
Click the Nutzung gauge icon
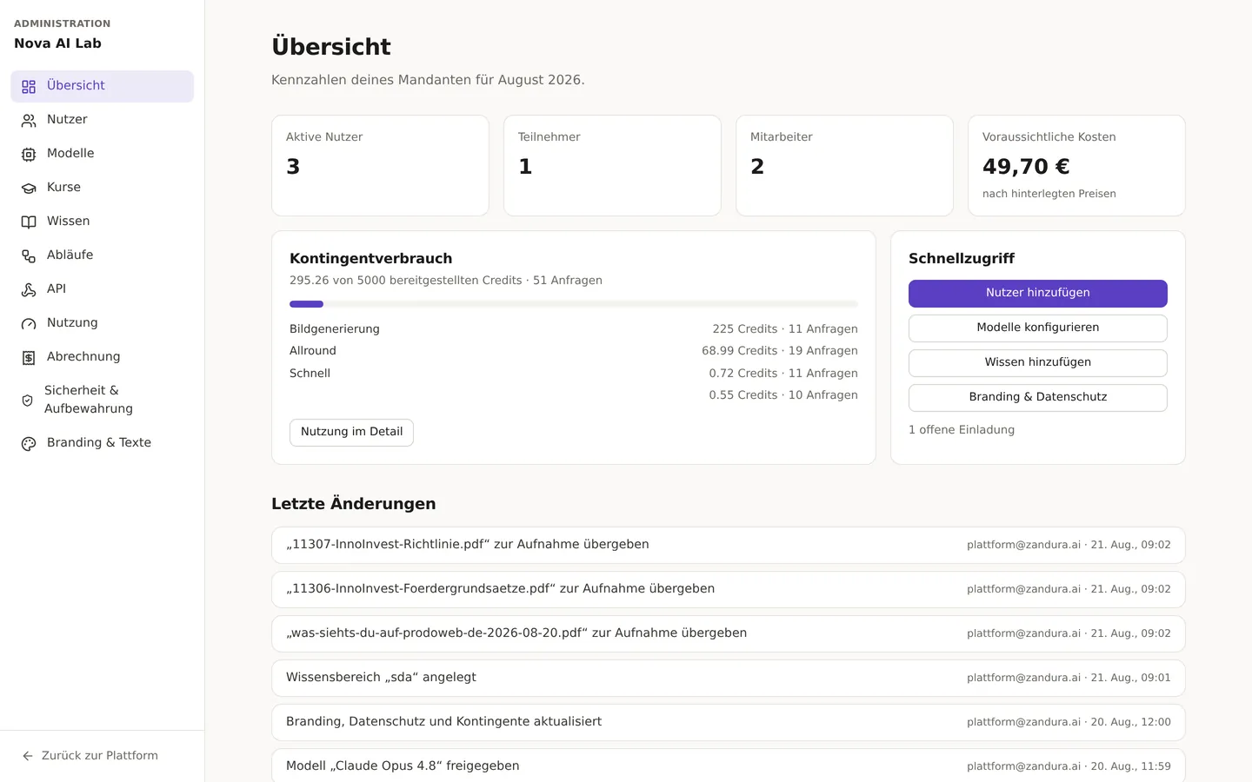point(29,323)
